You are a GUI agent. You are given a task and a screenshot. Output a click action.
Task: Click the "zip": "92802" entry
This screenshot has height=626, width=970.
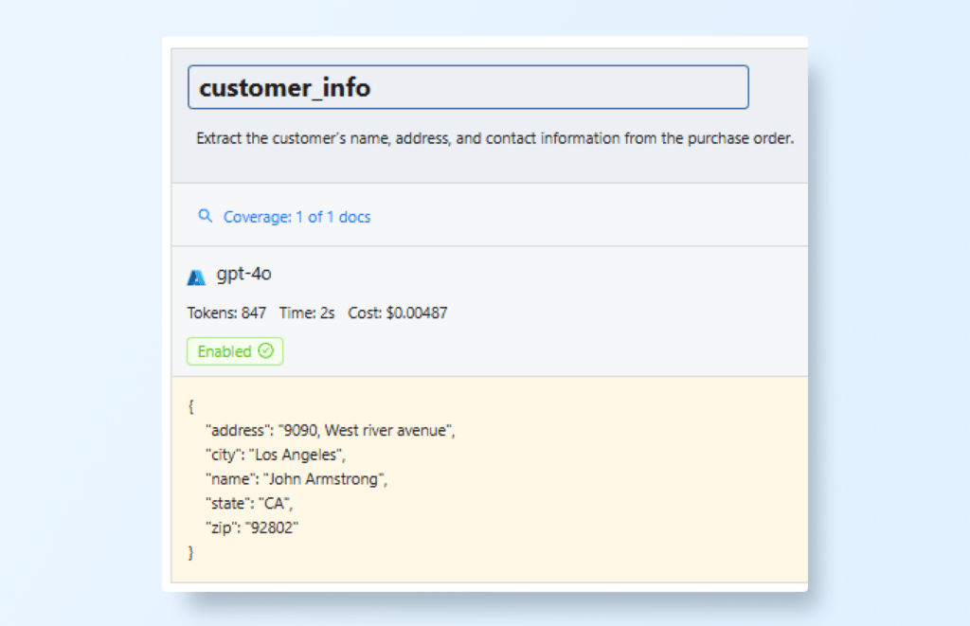point(252,528)
